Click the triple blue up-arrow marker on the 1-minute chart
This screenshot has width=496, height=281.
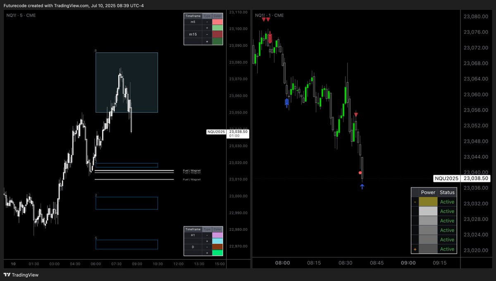point(287,103)
